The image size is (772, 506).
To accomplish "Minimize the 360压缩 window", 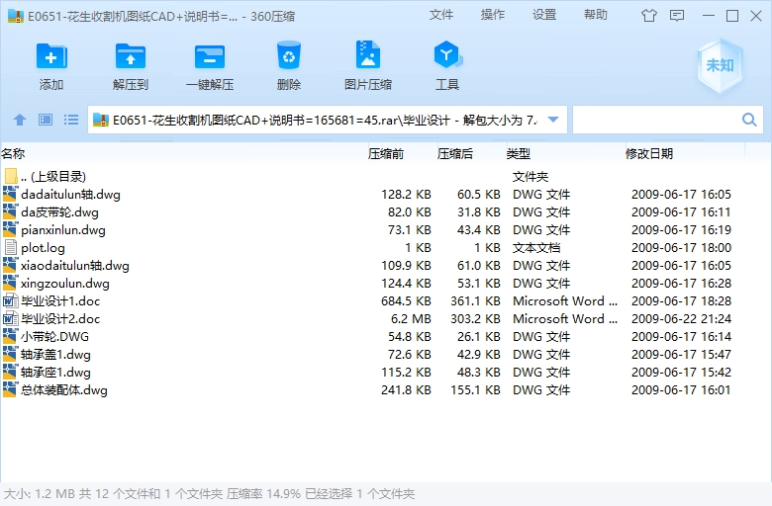I will pos(709,16).
